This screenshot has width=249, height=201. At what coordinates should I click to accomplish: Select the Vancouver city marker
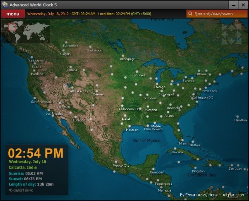32,57
